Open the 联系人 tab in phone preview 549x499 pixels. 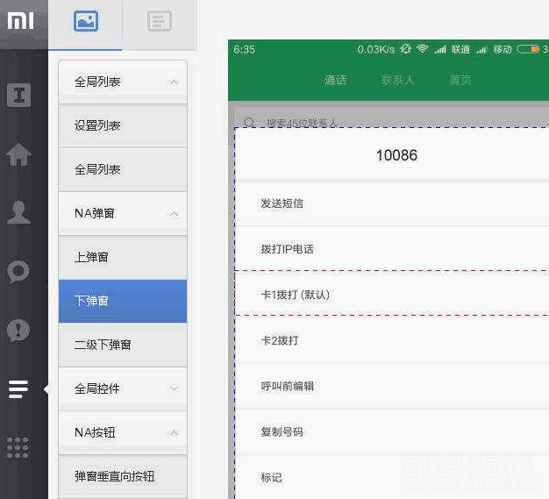(398, 80)
